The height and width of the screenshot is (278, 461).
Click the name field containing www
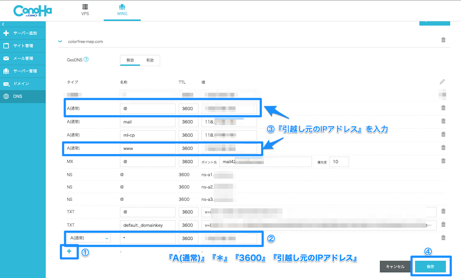(x=148, y=148)
